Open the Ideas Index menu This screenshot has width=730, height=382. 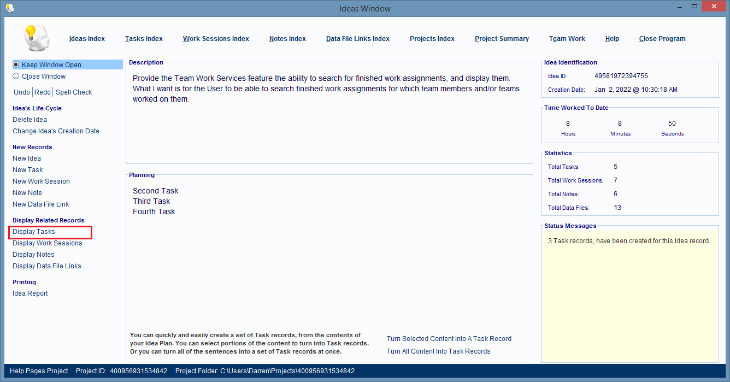tap(87, 39)
